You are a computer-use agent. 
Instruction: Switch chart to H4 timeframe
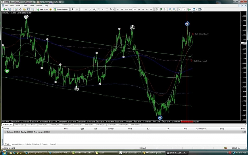(139, 10)
